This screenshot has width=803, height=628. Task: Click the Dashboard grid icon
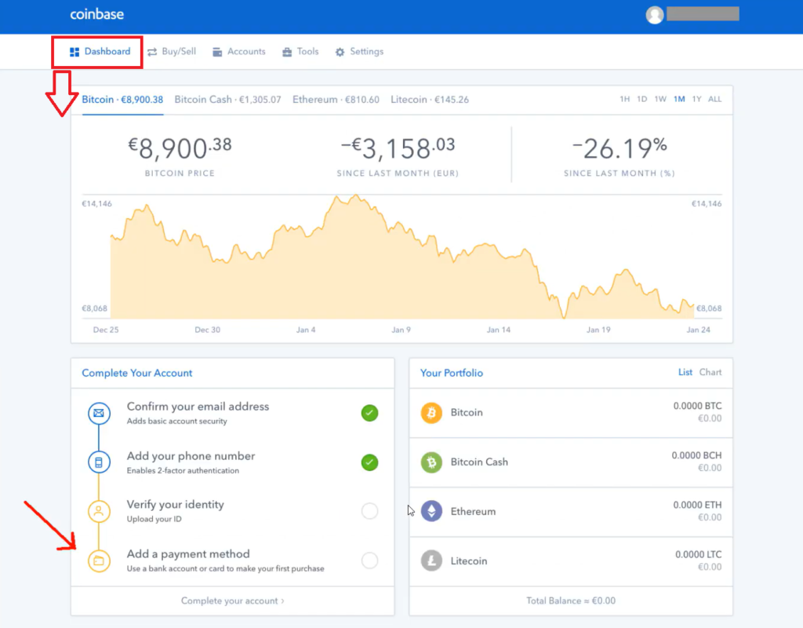(74, 52)
